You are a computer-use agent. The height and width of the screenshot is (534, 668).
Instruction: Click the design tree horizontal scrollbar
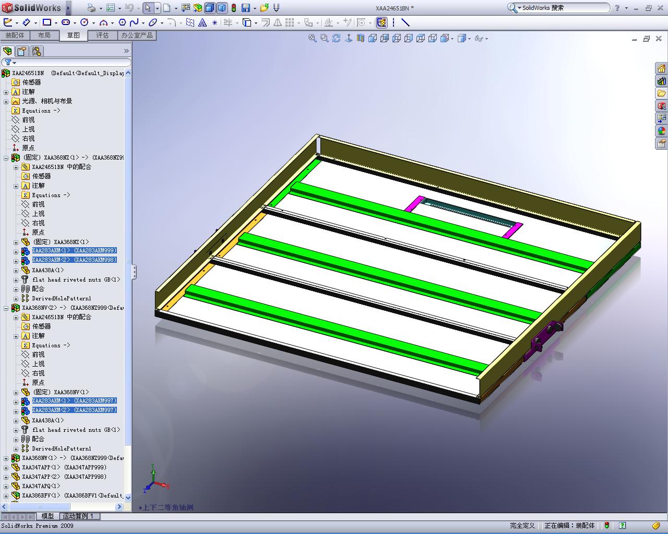coord(63,507)
